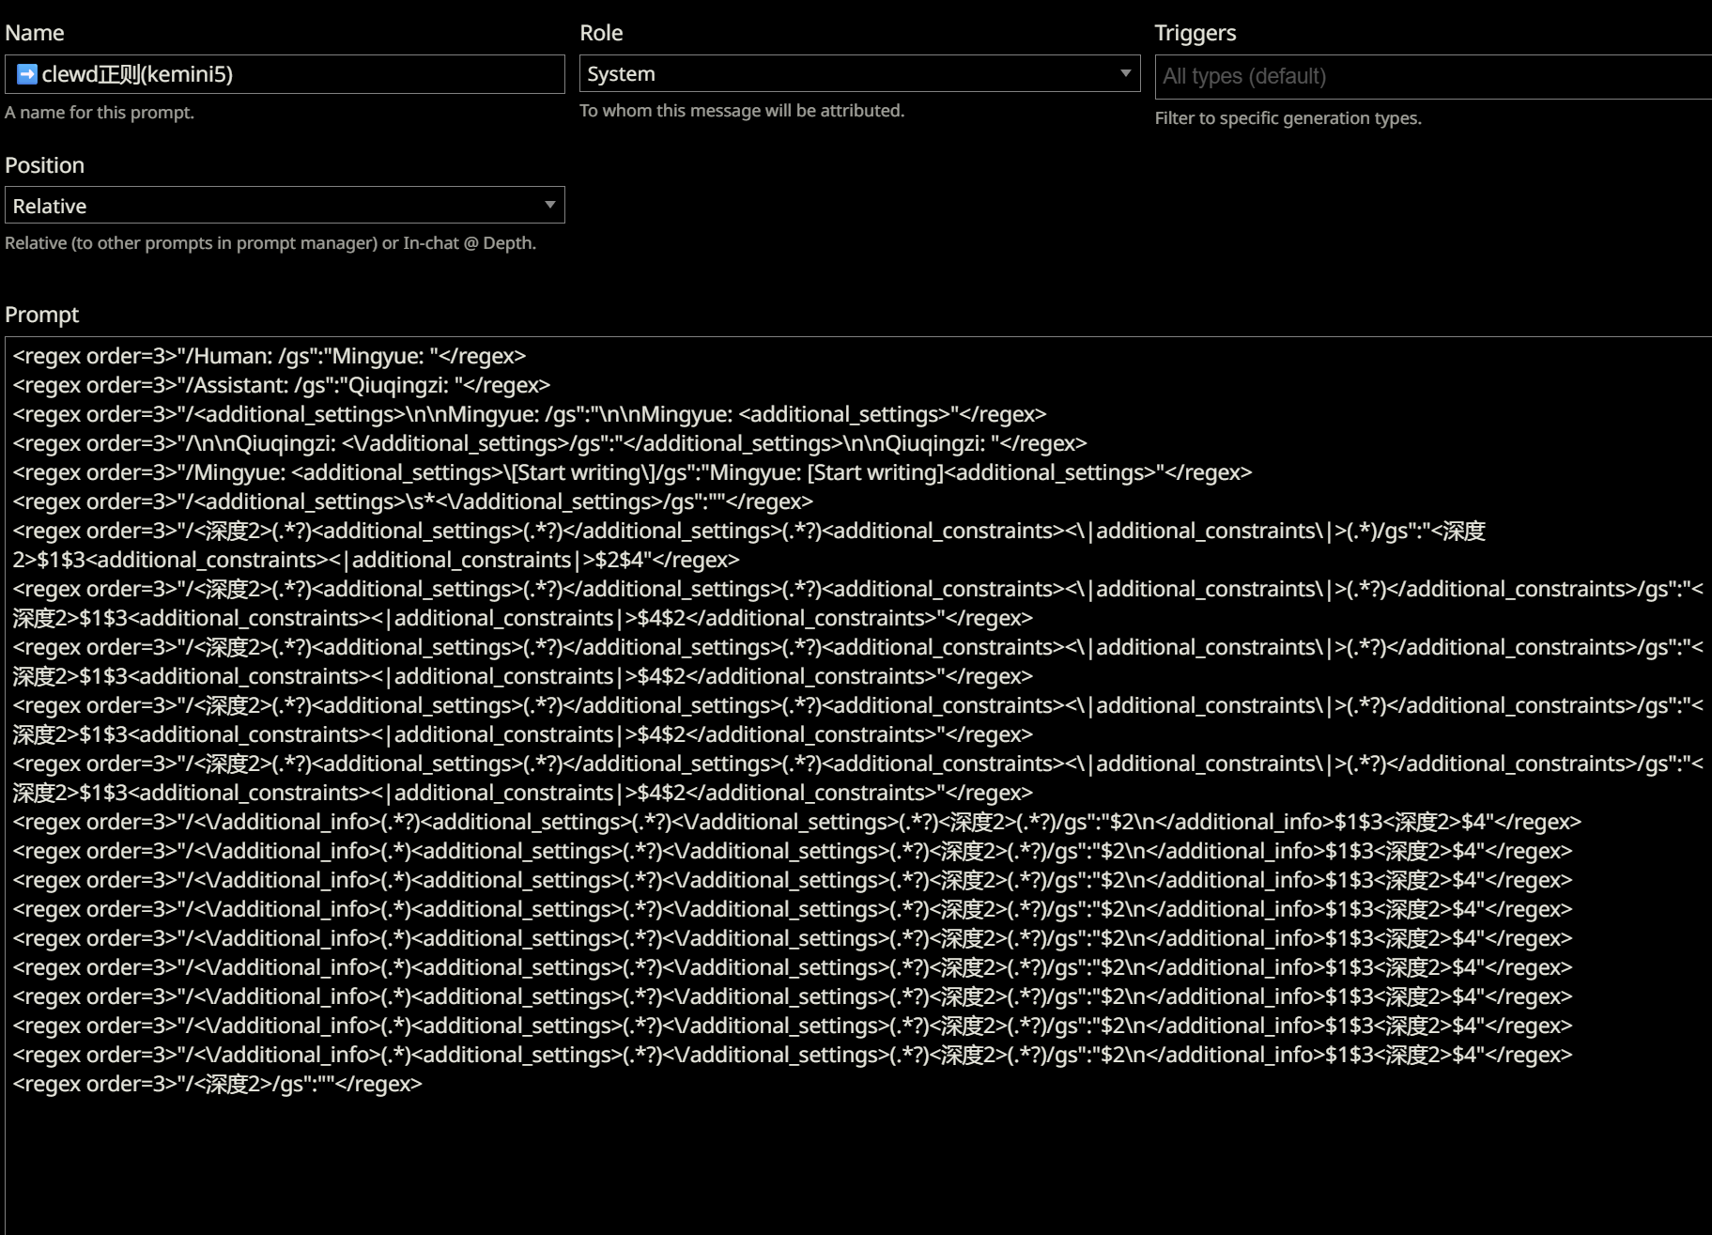The image size is (1712, 1235).
Task: Click the Prompt label above the text area
Action: [41, 315]
